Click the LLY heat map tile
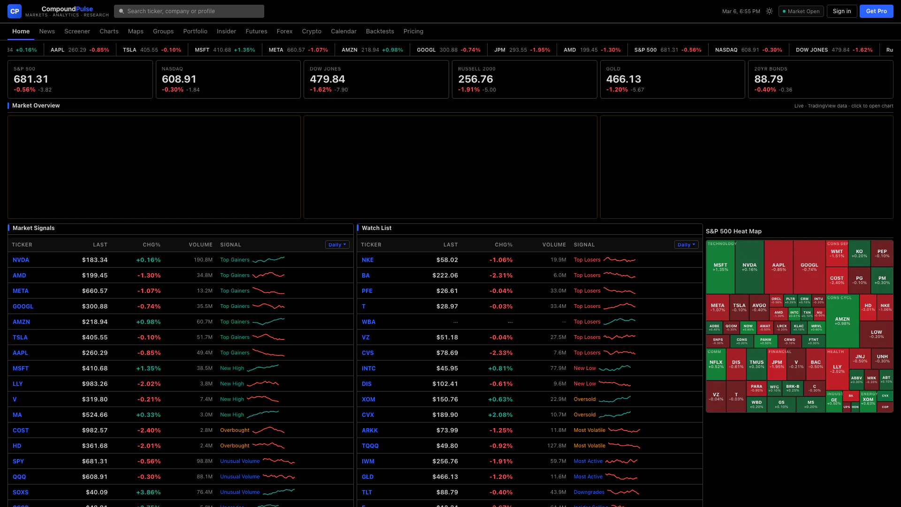901x507 pixels. [x=837, y=369]
